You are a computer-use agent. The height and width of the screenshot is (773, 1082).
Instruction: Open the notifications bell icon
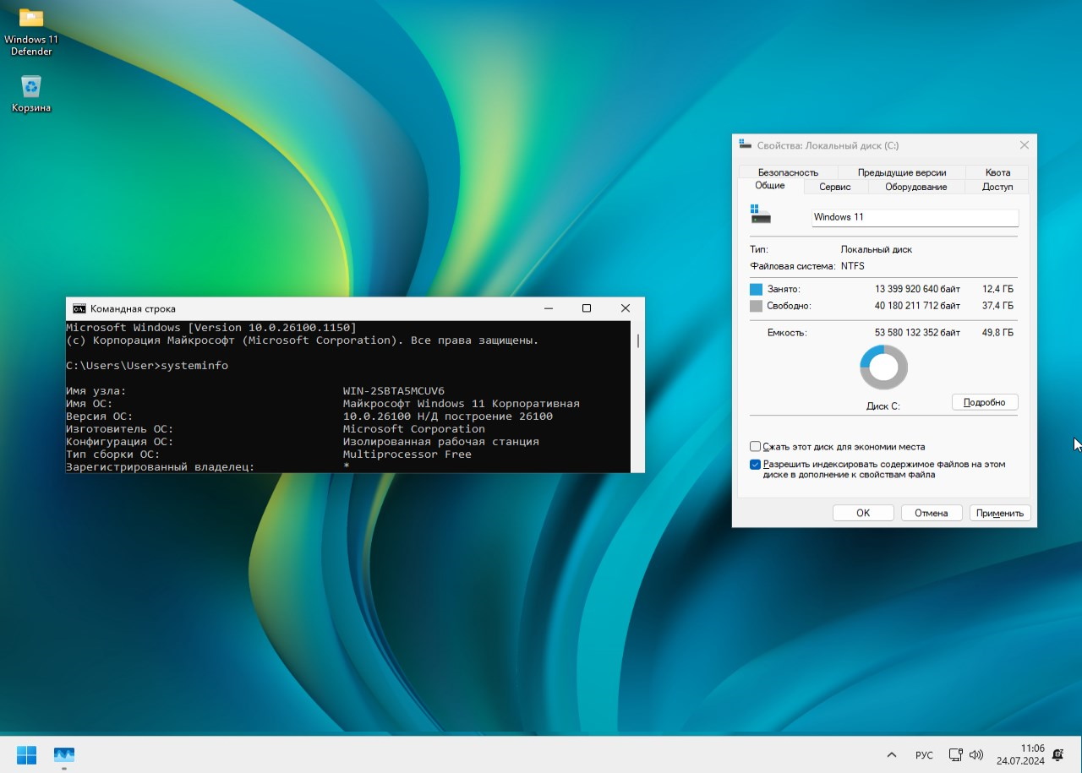coord(1058,754)
